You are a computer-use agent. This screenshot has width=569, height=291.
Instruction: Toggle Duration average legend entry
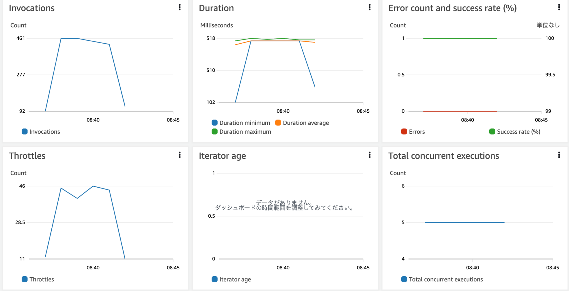(302, 123)
